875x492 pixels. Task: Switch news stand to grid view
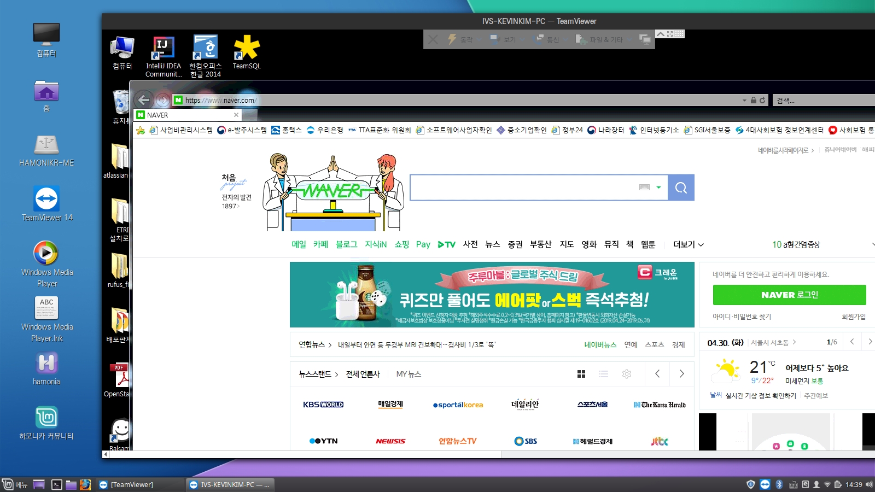[x=581, y=374]
